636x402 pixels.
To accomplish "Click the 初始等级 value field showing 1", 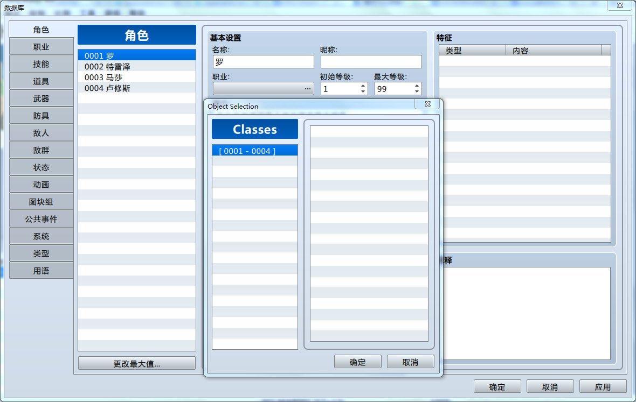I will 340,89.
